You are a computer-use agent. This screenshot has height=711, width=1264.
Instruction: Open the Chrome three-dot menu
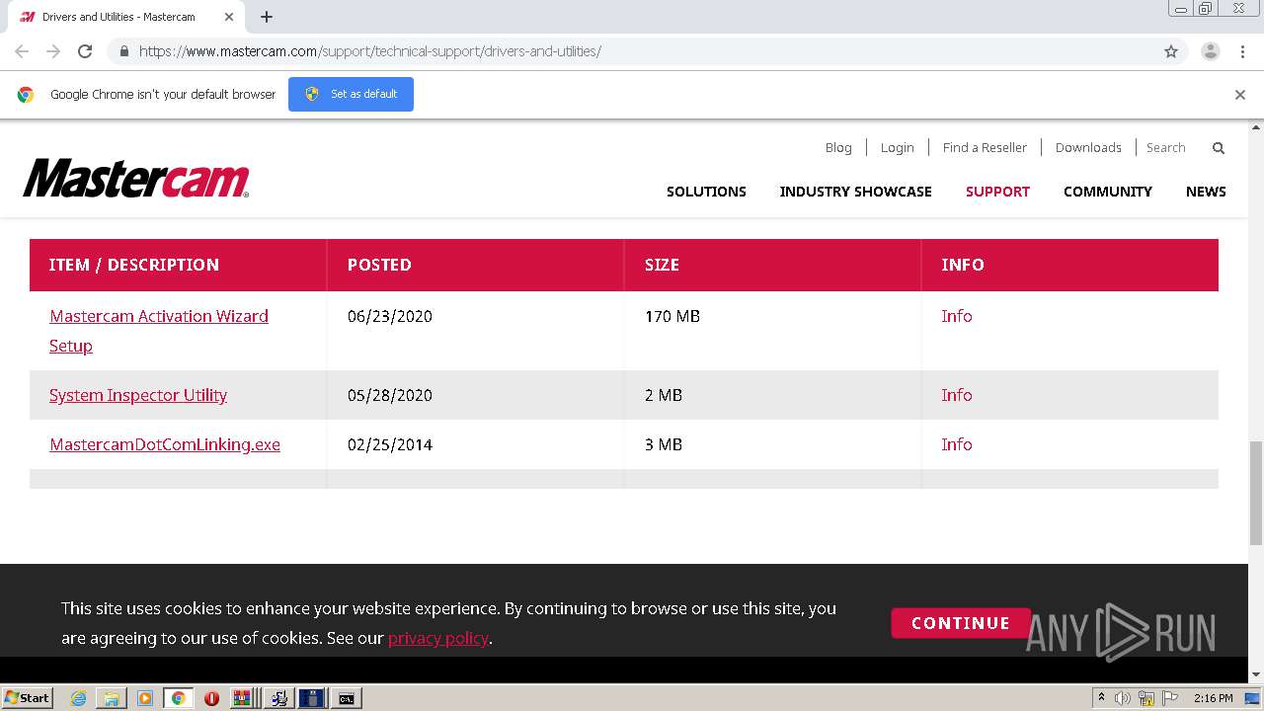coord(1242,51)
